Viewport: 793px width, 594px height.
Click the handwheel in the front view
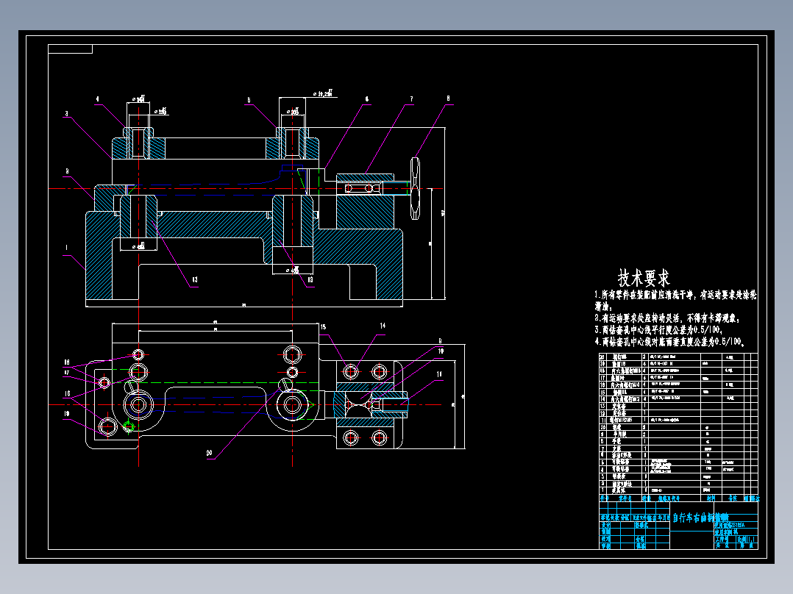[415, 188]
